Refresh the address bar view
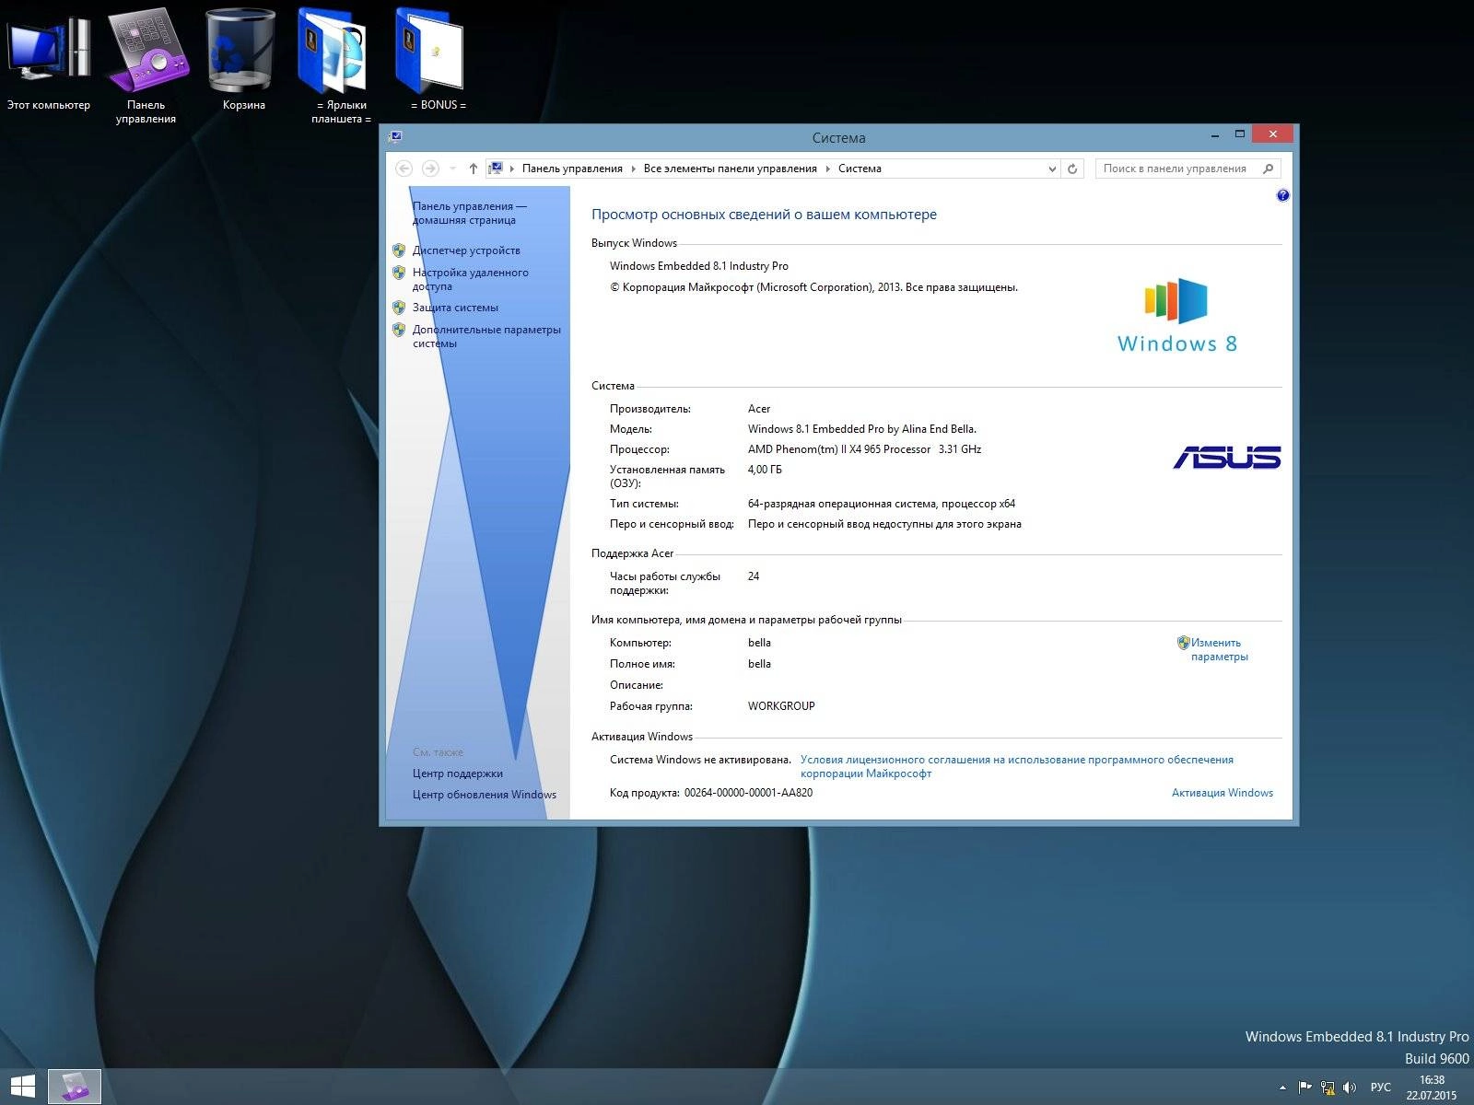Viewport: 1474px width, 1105px height. point(1072,169)
